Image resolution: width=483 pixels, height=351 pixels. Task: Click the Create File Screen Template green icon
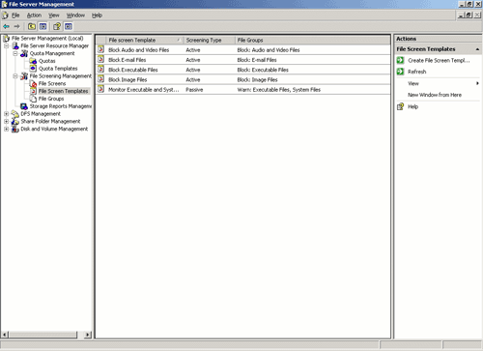(400, 60)
